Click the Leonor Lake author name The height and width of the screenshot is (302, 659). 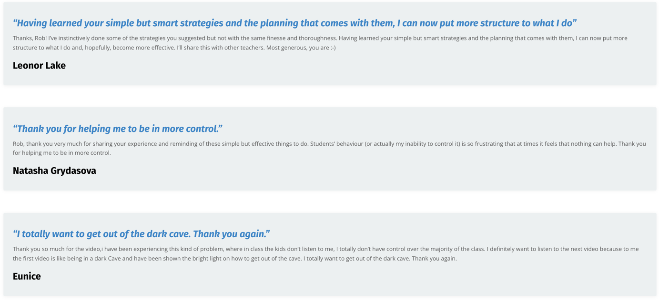click(x=39, y=66)
